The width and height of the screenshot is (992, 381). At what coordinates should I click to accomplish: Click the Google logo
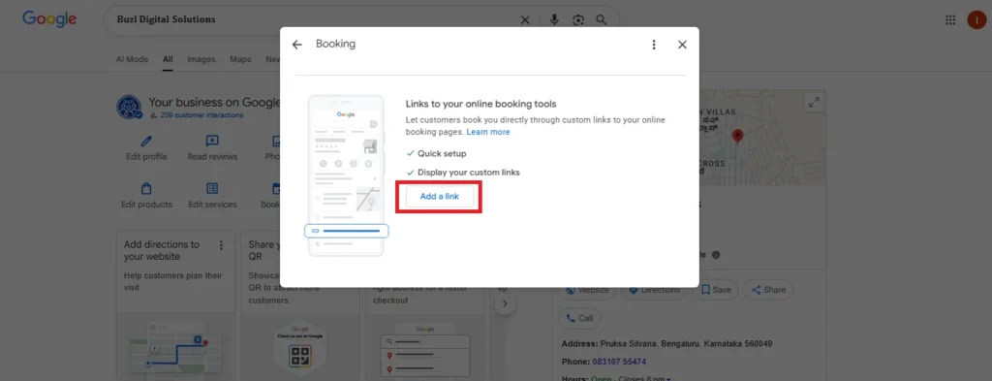[49, 19]
